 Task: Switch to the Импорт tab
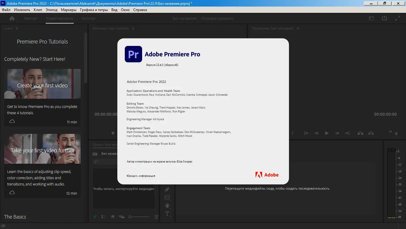click(31, 18)
